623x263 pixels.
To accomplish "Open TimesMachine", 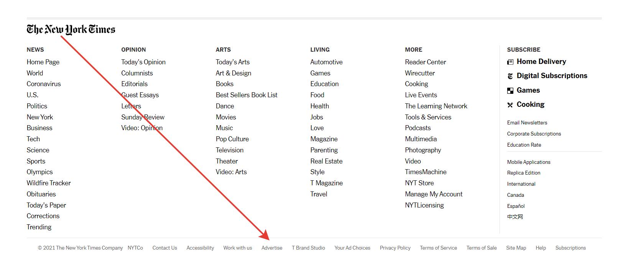I will (426, 172).
